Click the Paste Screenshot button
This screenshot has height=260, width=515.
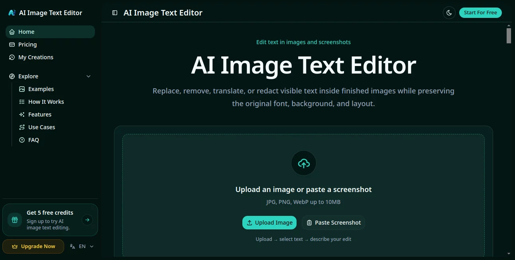coord(333,223)
